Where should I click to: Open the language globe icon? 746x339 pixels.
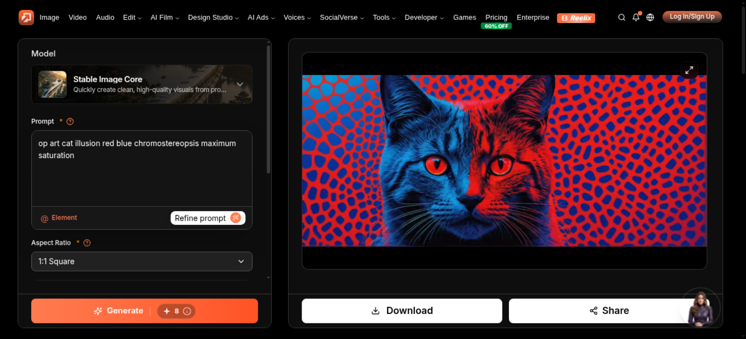[x=650, y=18]
